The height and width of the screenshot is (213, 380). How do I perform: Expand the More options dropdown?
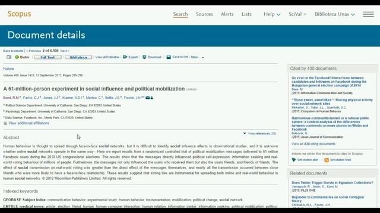click(197, 57)
